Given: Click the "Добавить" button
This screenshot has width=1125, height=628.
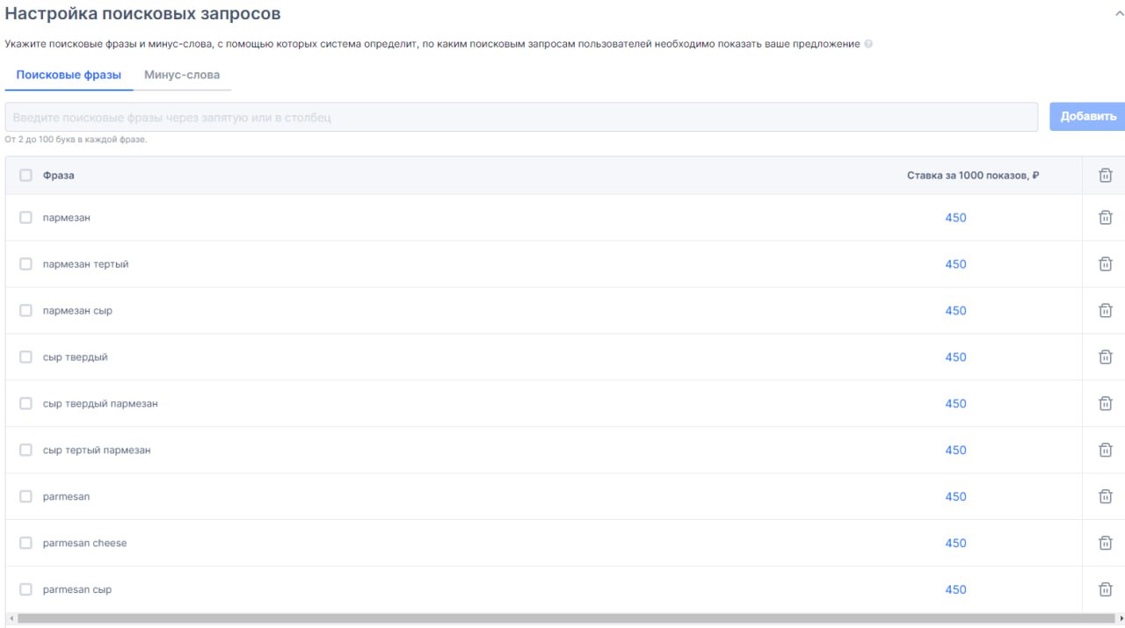Looking at the screenshot, I should pos(1088,117).
